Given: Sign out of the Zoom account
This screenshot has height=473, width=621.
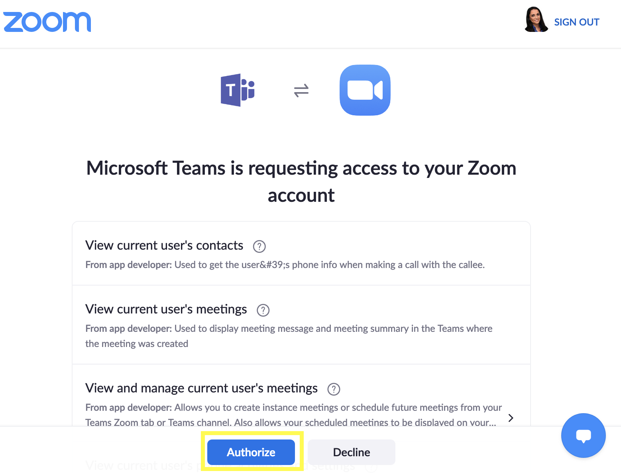Looking at the screenshot, I should click(576, 22).
